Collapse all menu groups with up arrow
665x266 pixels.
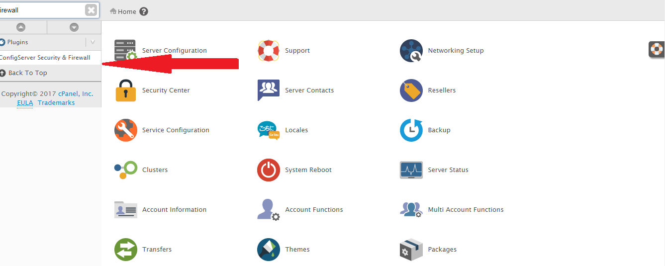[21, 27]
